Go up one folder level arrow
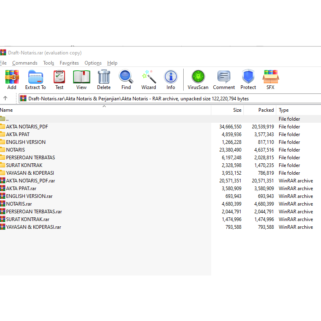 tap(5, 98)
